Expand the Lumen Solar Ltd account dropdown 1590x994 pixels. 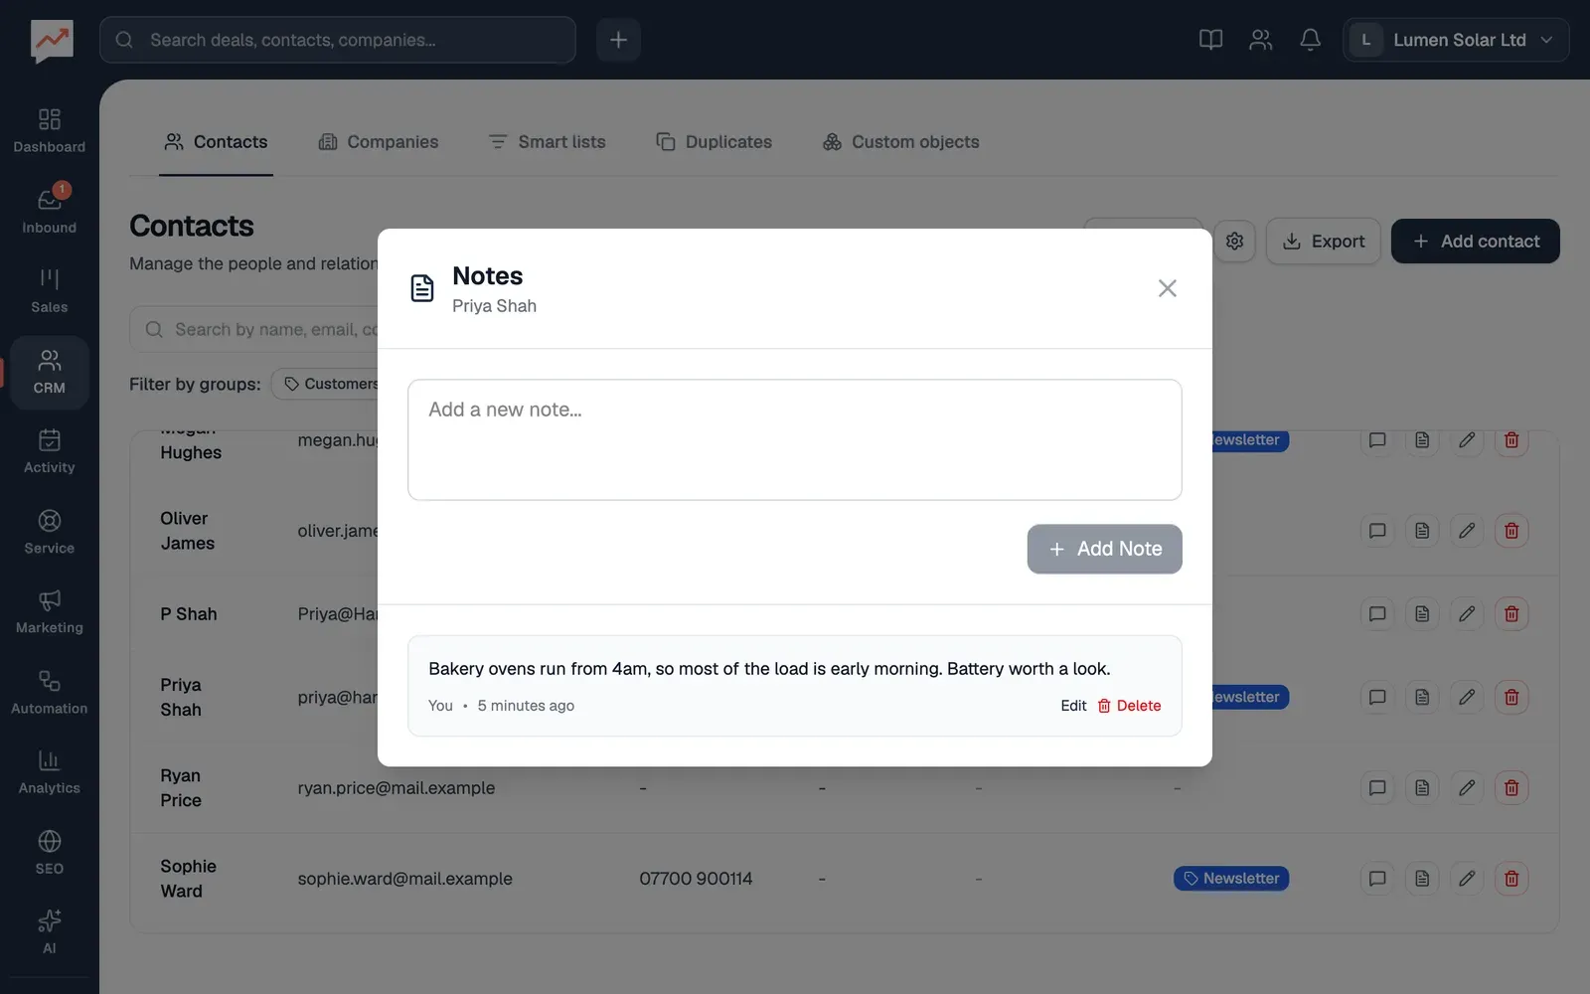1456,40
